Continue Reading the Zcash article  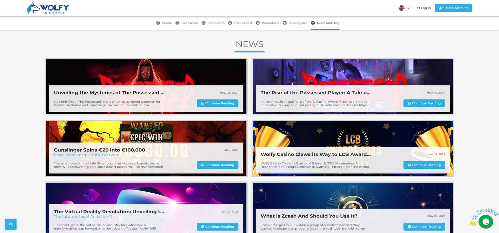[424, 226]
